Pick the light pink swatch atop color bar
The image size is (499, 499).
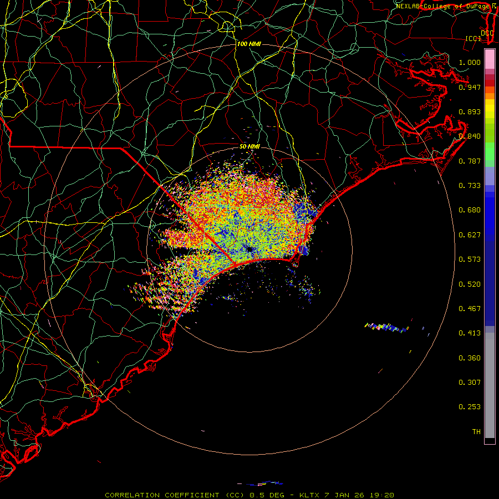pos(490,59)
